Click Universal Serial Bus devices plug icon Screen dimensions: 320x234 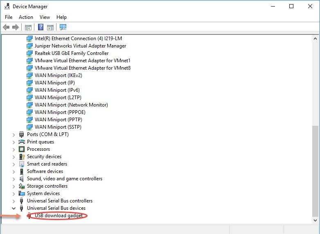point(21,208)
